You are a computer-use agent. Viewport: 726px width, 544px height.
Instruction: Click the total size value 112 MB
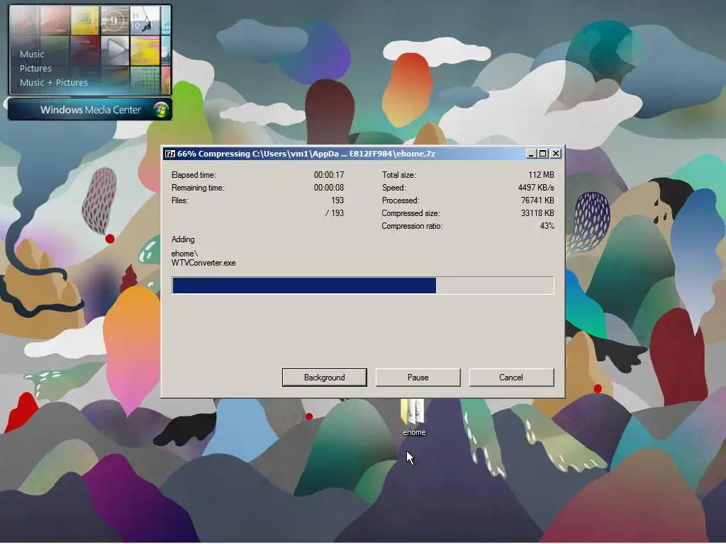[x=541, y=175]
